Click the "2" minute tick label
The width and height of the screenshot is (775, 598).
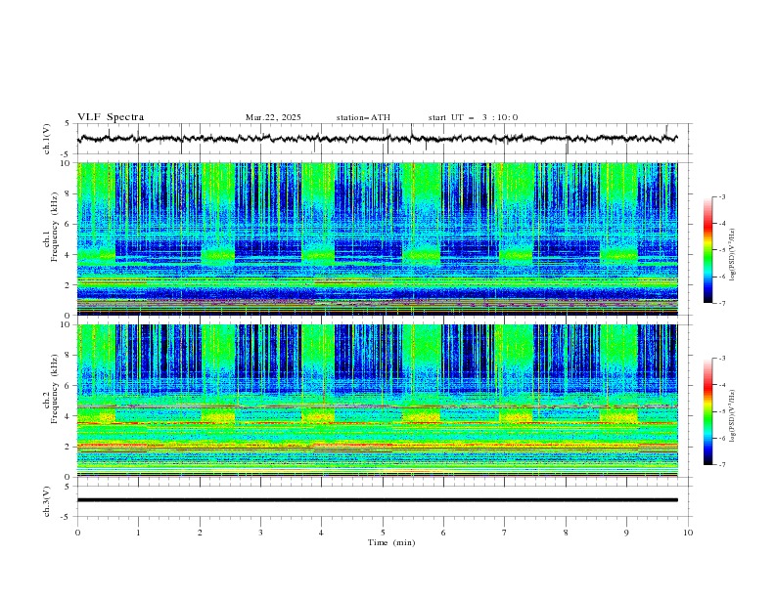pos(200,533)
